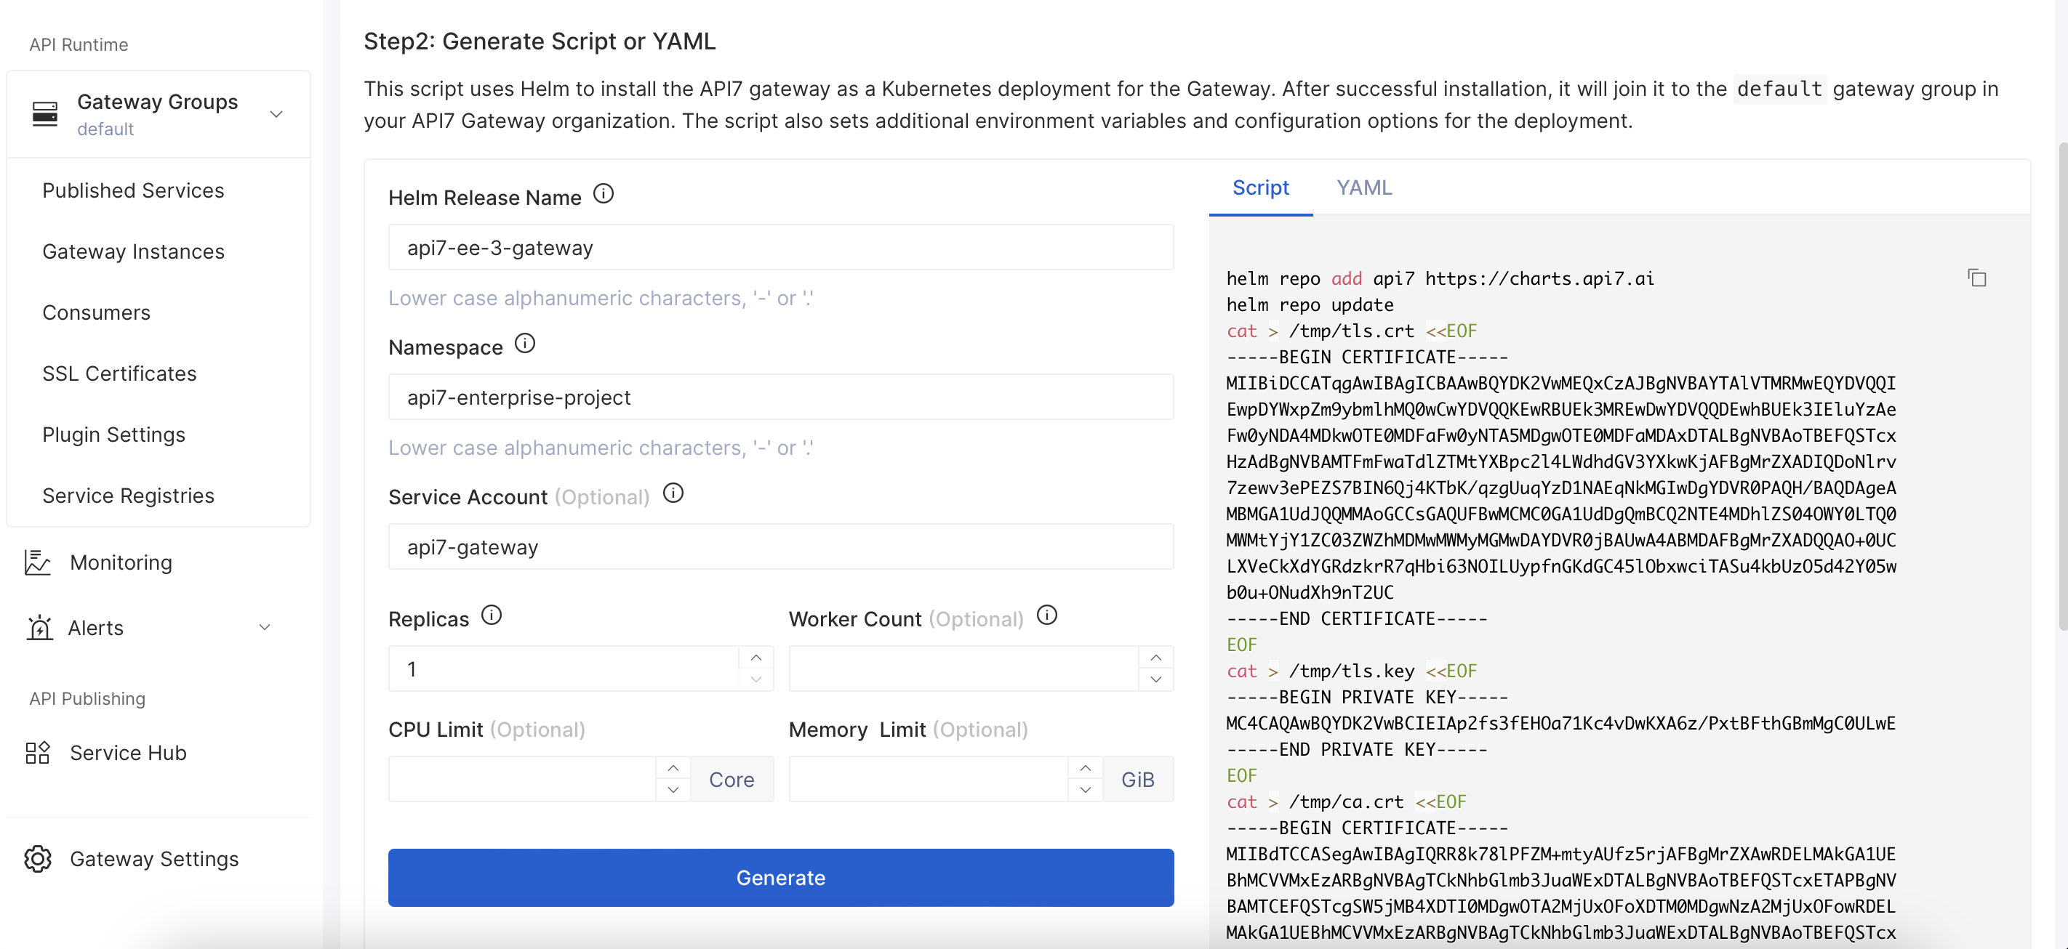Expand the Alerts submenu chevron
This screenshot has width=2068, height=949.
click(x=264, y=627)
